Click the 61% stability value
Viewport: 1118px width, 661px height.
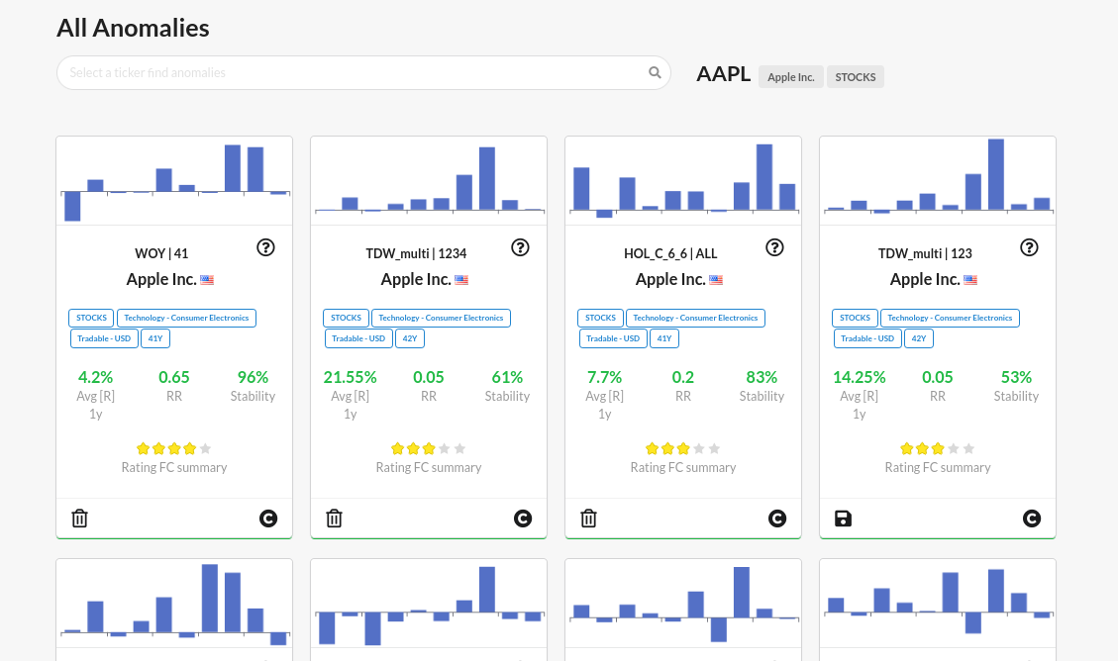click(508, 378)
